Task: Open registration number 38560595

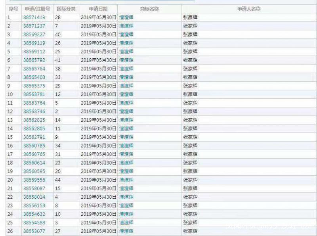Action: click(34, 171)
